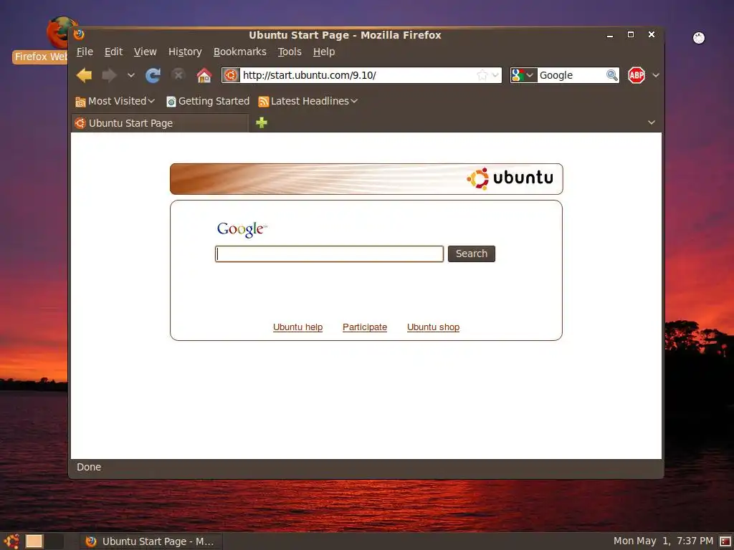Open the Ubuntu main menu icon in panel
Screen dimensions: 734x550
(x=11, y=541)
